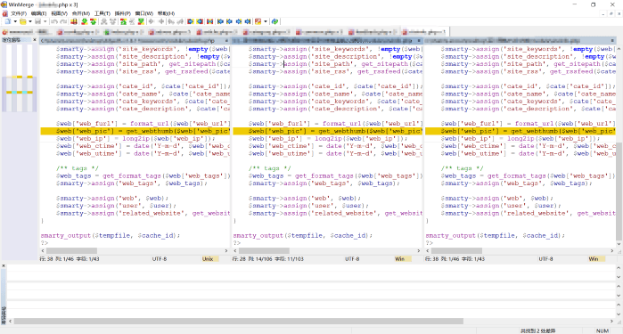The image size is (623, 334).
Task: Go to the first difference icon
Action: 123,21
